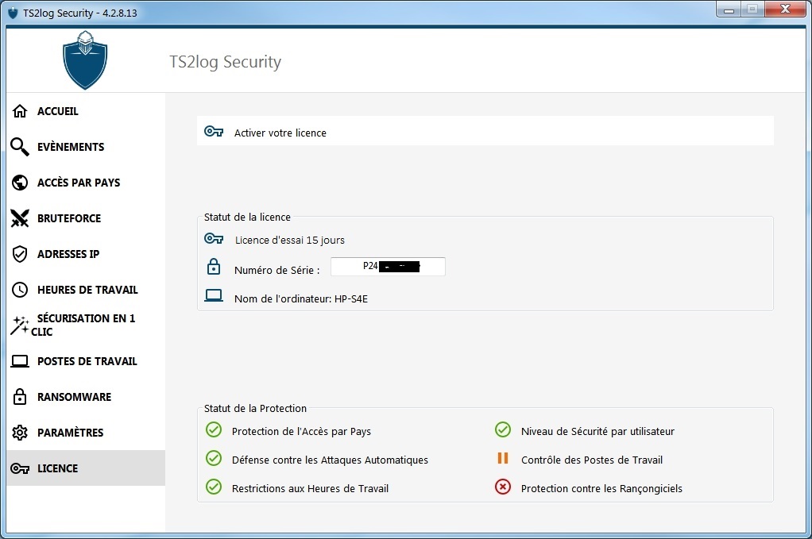
Task: Click the Licence d'essai 15 jours text
Action: (x=289, y=240)
